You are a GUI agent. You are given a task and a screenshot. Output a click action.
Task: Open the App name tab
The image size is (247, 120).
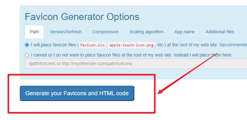(x=184, y=32)
